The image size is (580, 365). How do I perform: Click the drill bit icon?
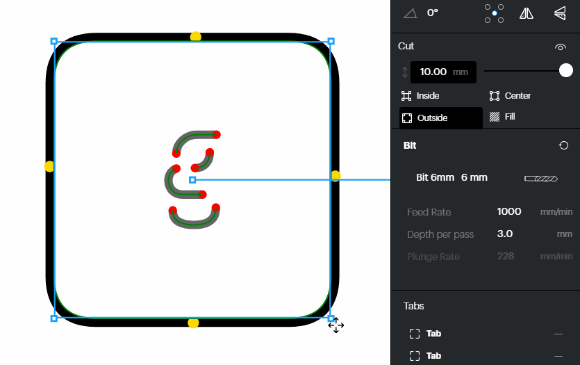(540, 178)
